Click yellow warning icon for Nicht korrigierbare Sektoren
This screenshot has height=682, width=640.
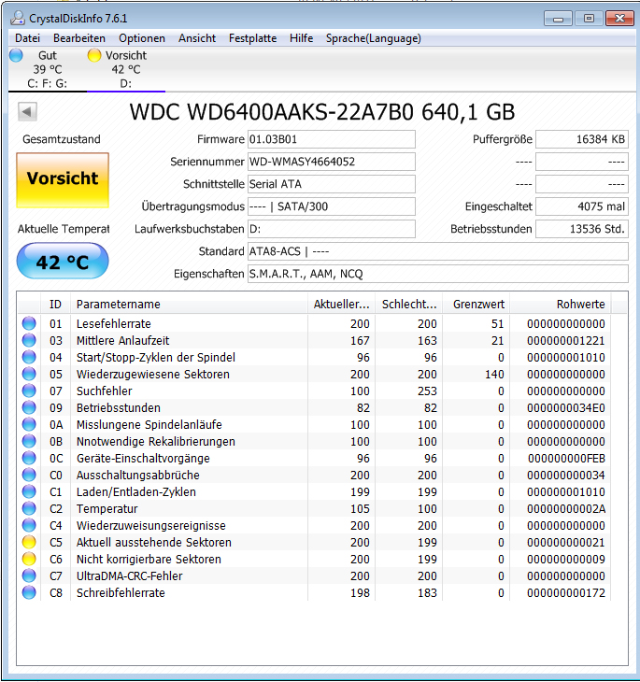click(x=29, y=559)
